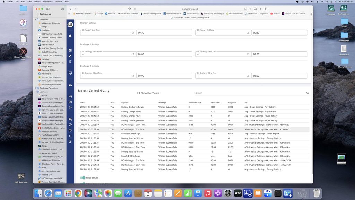Screen dimensions: 355x200
Task: Open the Bookmarks menu in menu bar
Action: tap(48, 1)
